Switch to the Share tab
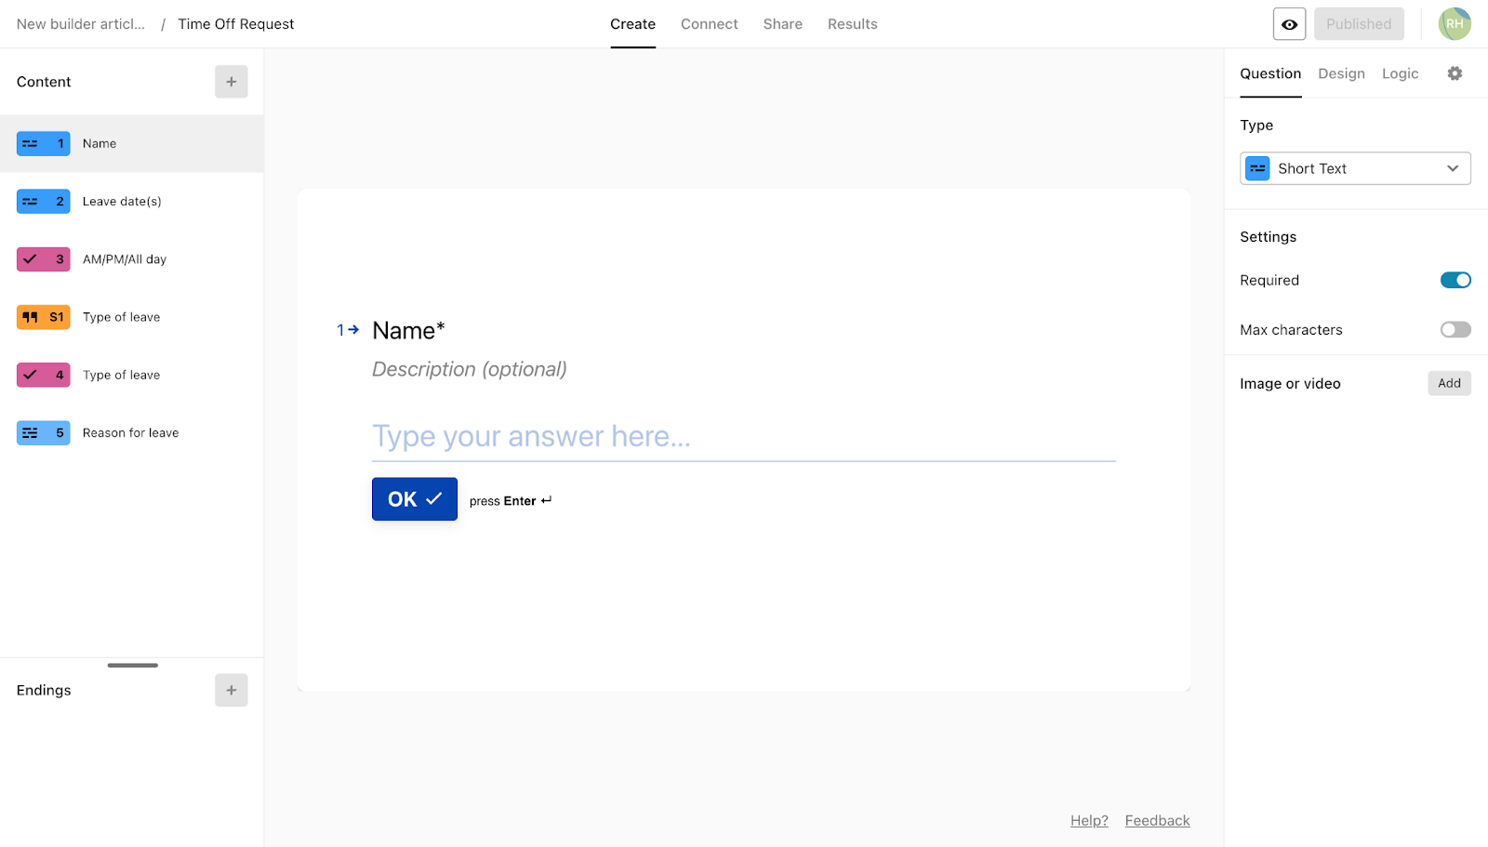The width and height of the screenshot is (1488, 847). pos(782,24)
